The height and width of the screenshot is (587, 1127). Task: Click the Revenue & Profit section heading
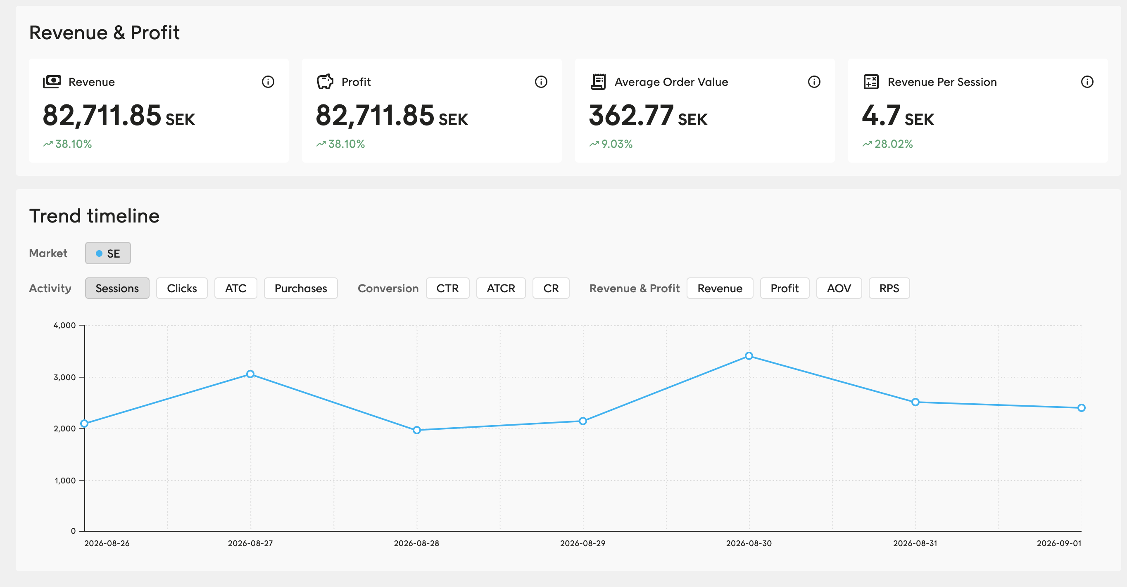104,33
